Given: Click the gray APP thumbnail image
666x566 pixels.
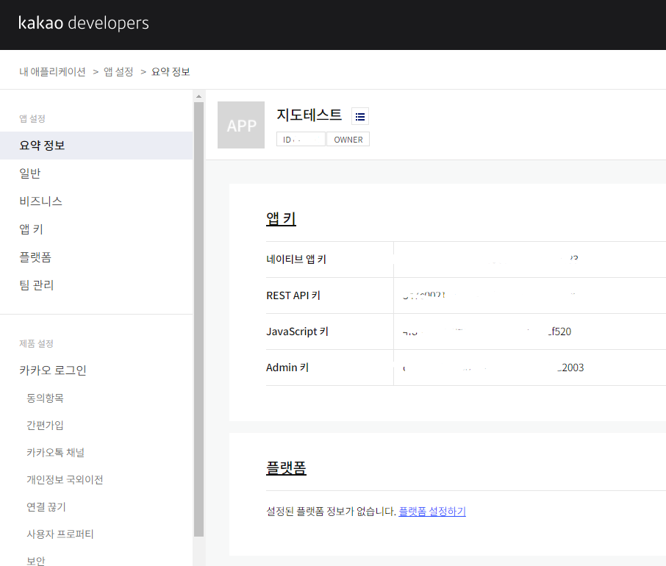Looking at the screenshot, I should pyautogui.click(x=241, y=125).
